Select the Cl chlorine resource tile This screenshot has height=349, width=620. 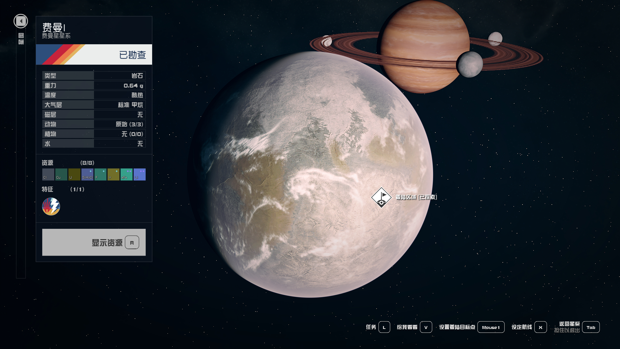click(48, 174)
